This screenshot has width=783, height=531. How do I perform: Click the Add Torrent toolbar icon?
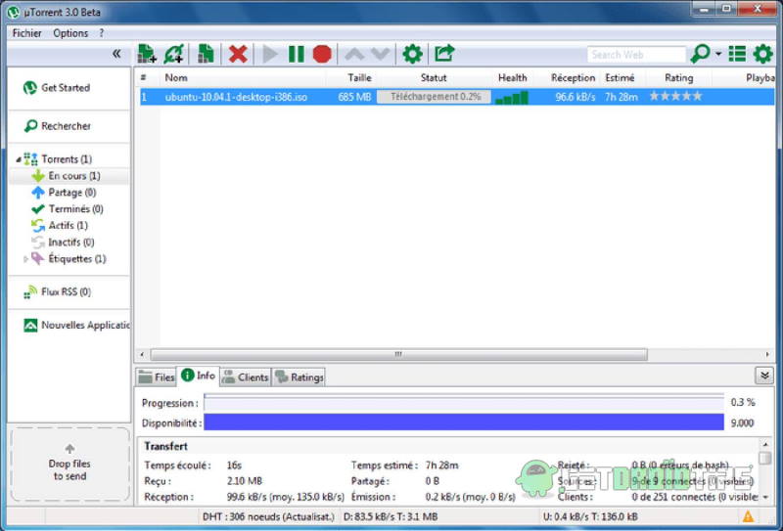[x=147, y=54]
